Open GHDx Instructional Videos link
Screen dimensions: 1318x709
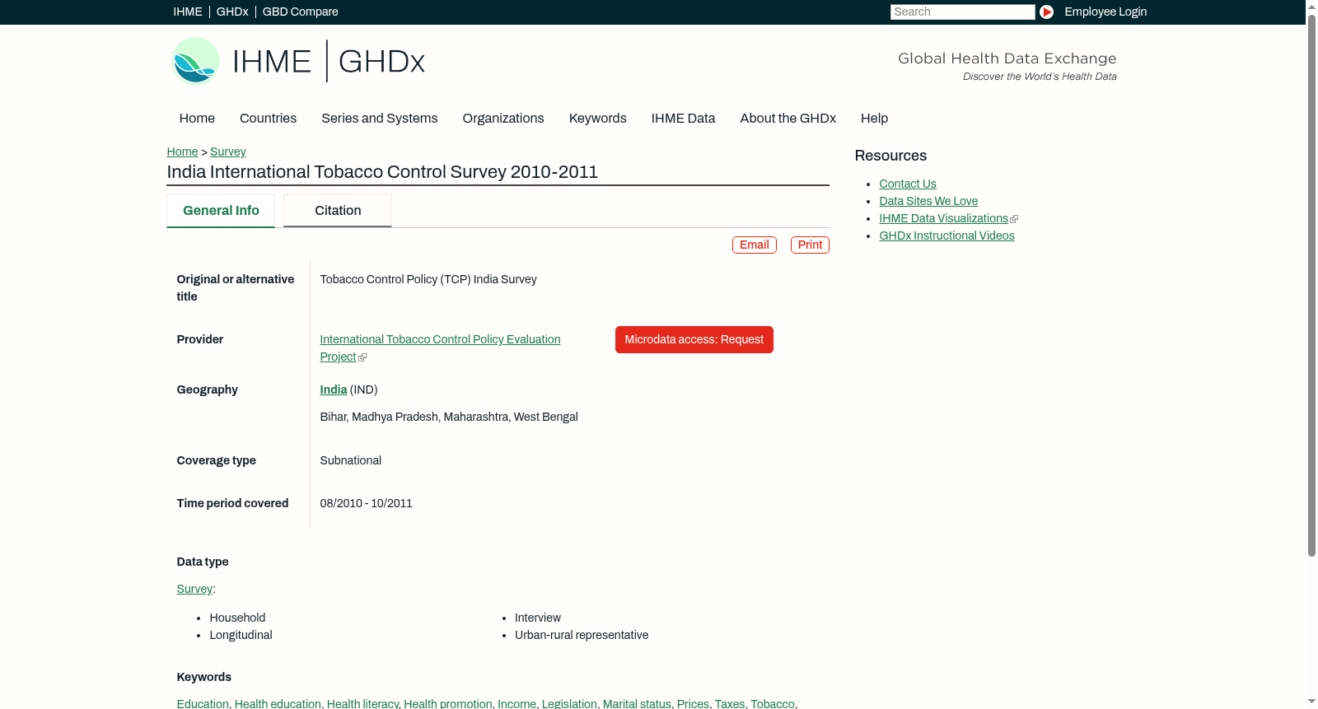click(x=946, y=236)
